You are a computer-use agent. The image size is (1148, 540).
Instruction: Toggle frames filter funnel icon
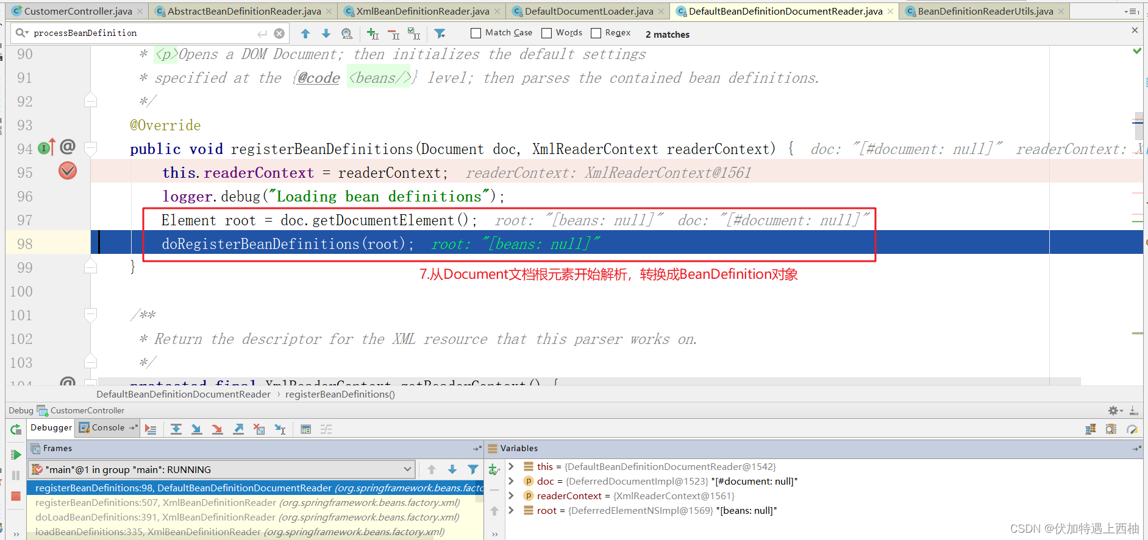click(473, 469)
